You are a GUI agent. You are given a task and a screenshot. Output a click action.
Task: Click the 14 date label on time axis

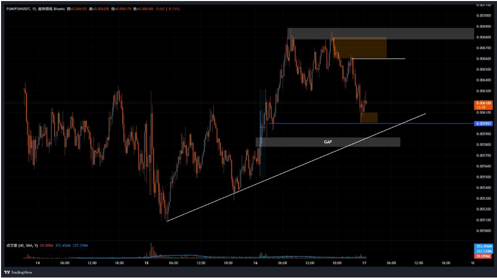coord(36,263)
